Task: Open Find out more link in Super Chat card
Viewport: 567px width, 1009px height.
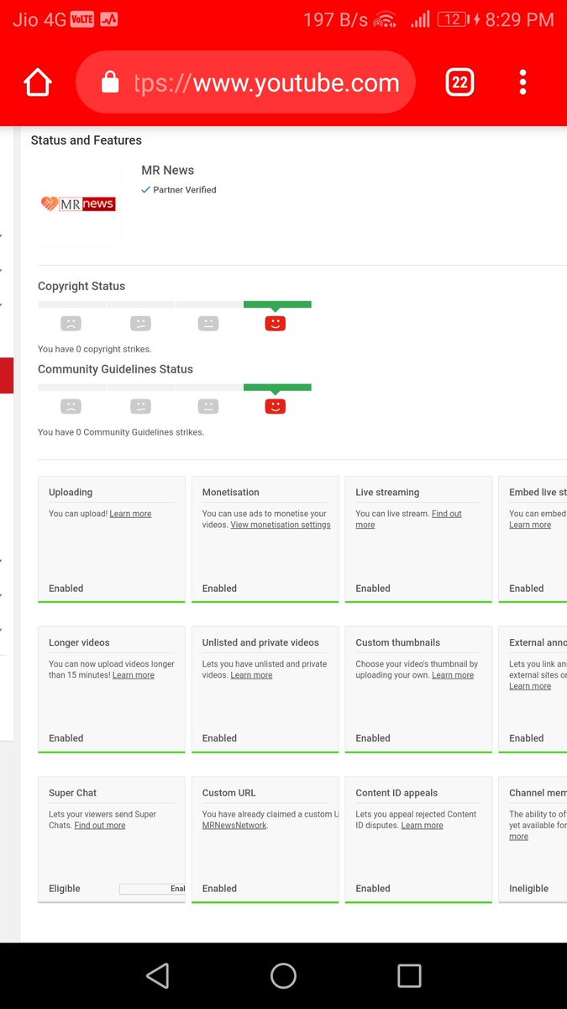Action: point(100,826)
